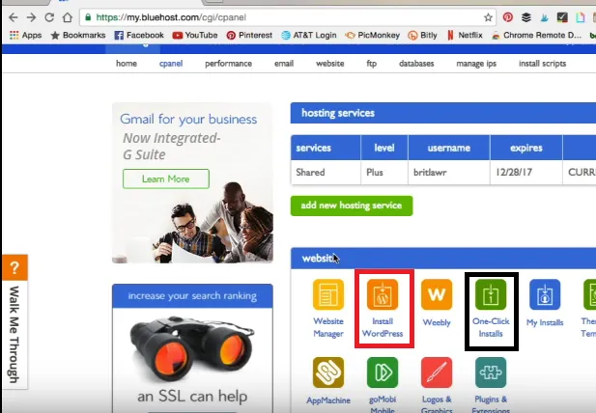Image resolution: width=596 pixels, height=413 pixels.
Task: Open the AT&T Login bookmark
Action: [x=309, y=36]
